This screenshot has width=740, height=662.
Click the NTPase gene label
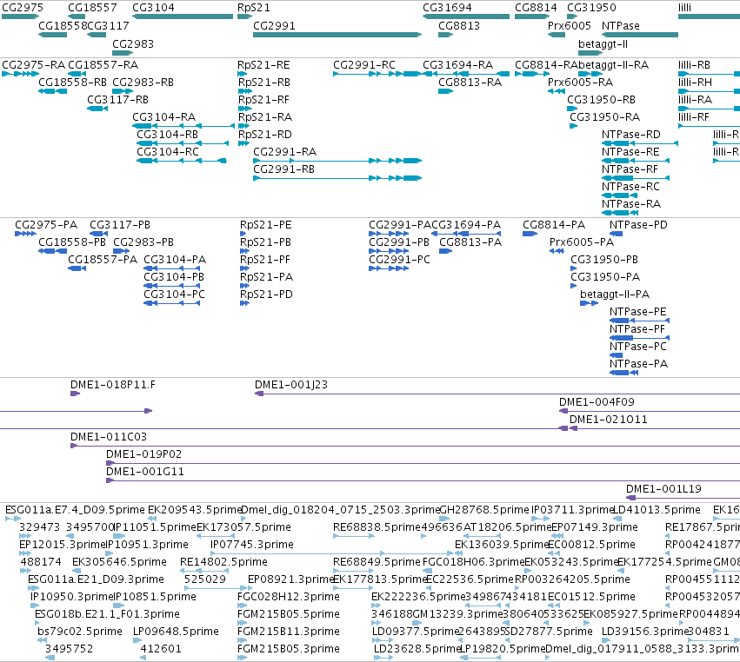[621, 25]
